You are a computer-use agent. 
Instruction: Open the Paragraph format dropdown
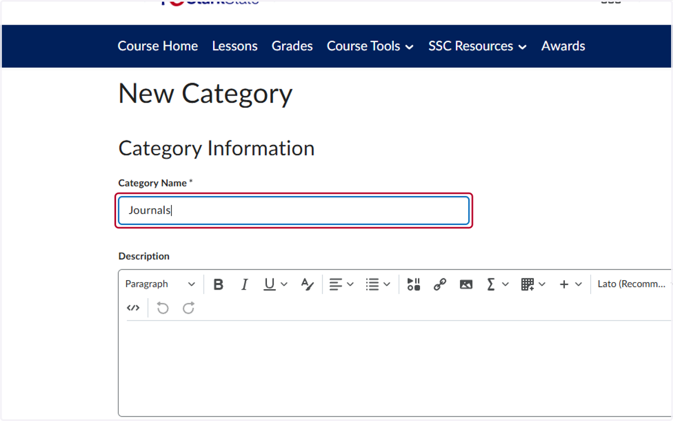[x=160, y=285]
